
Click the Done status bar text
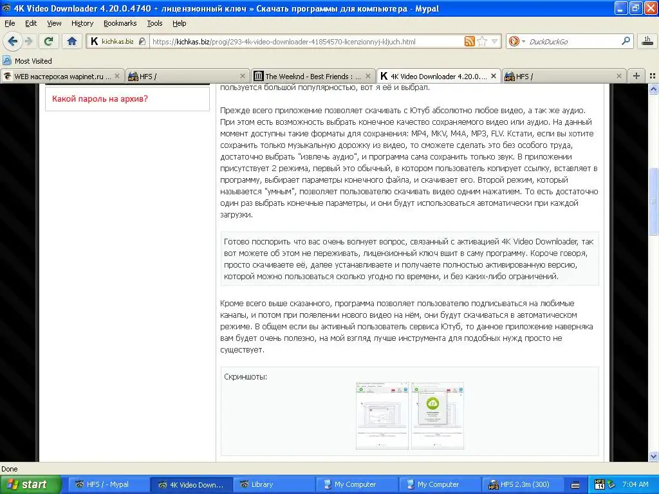point(9,469)
